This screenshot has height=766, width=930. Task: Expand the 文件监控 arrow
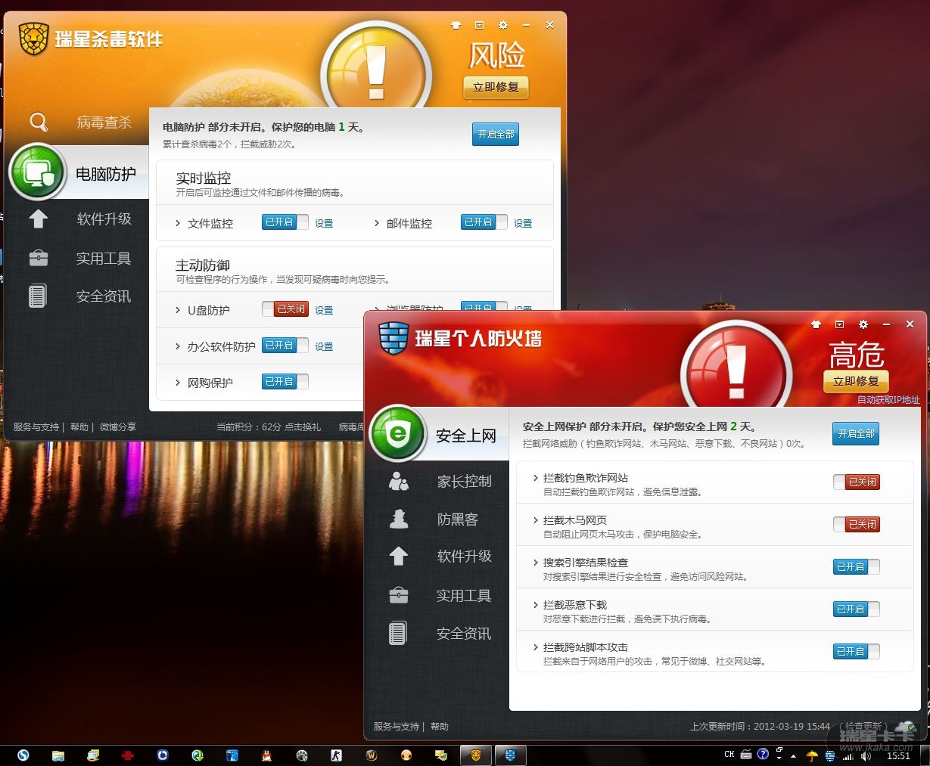click(x=178, y=223)
